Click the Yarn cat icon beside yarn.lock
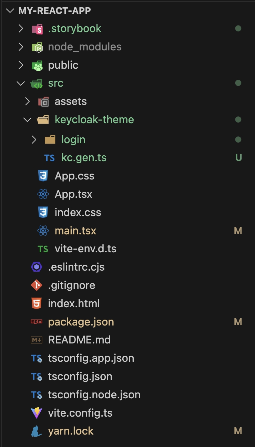 [37, 431]
